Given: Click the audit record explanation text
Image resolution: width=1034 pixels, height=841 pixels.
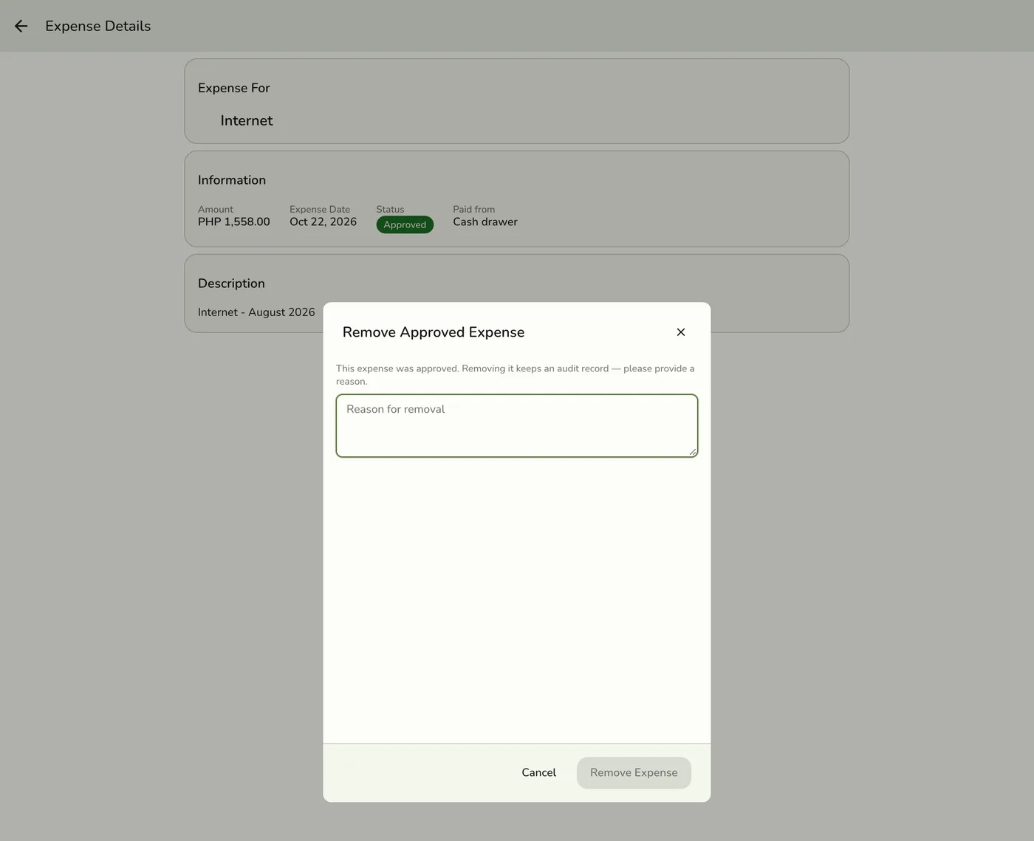Looking at the screenshot, I should (516, 375).
